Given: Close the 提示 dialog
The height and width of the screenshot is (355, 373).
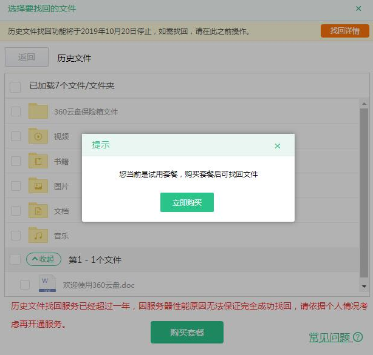Looking at the screenshot, I should click(278, 146).
